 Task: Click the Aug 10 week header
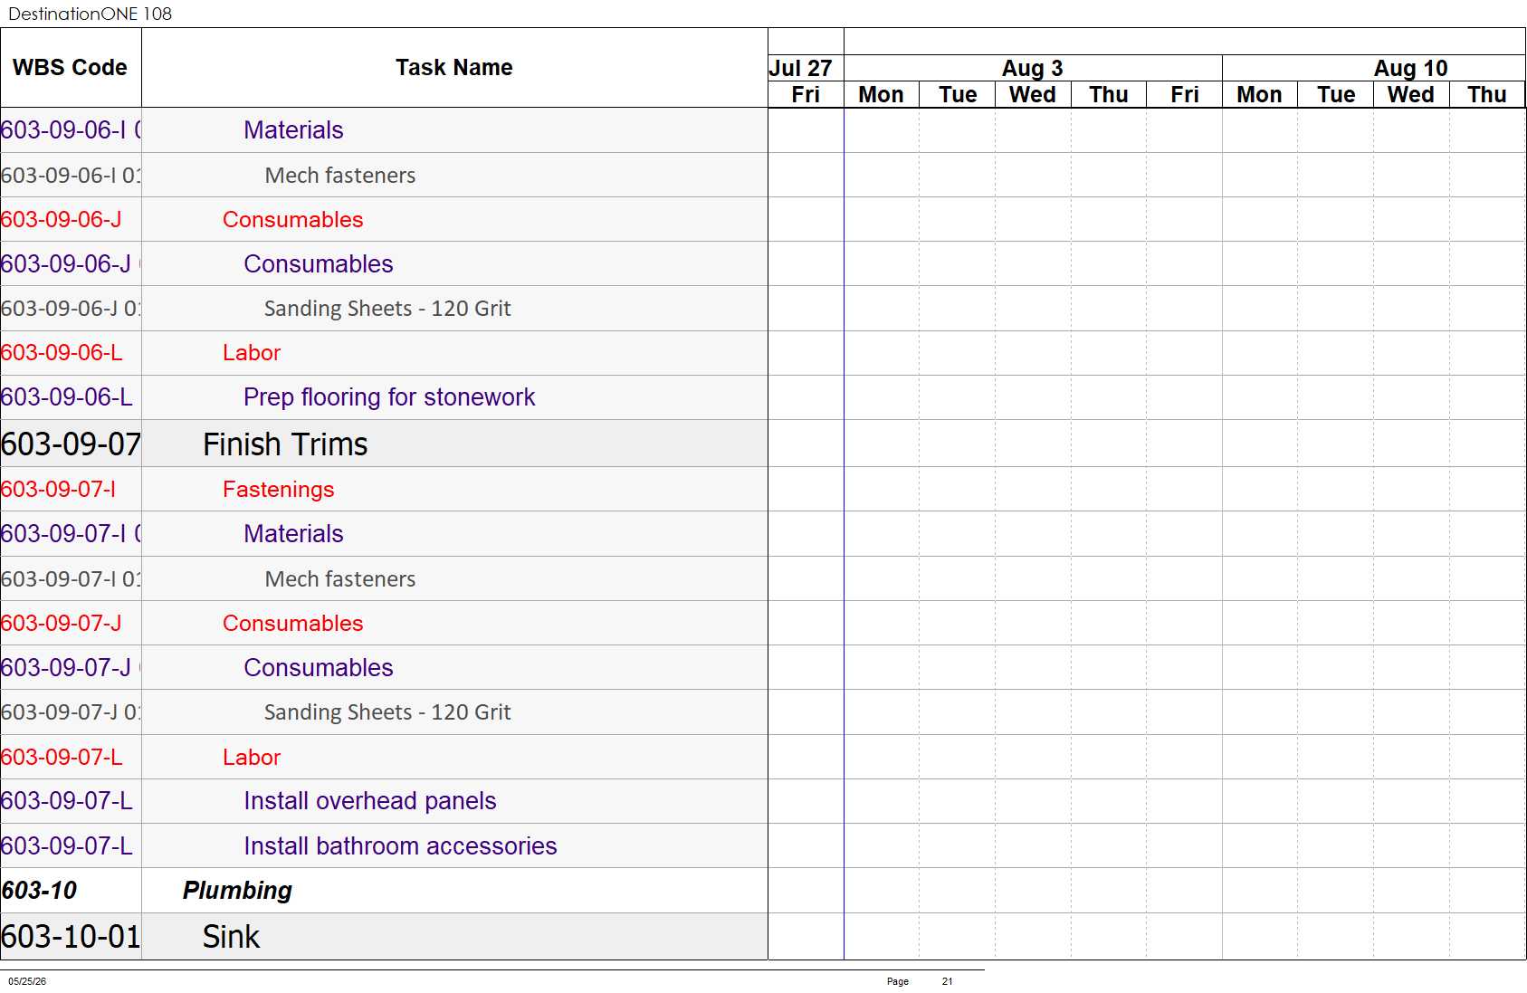point(1410,68)
